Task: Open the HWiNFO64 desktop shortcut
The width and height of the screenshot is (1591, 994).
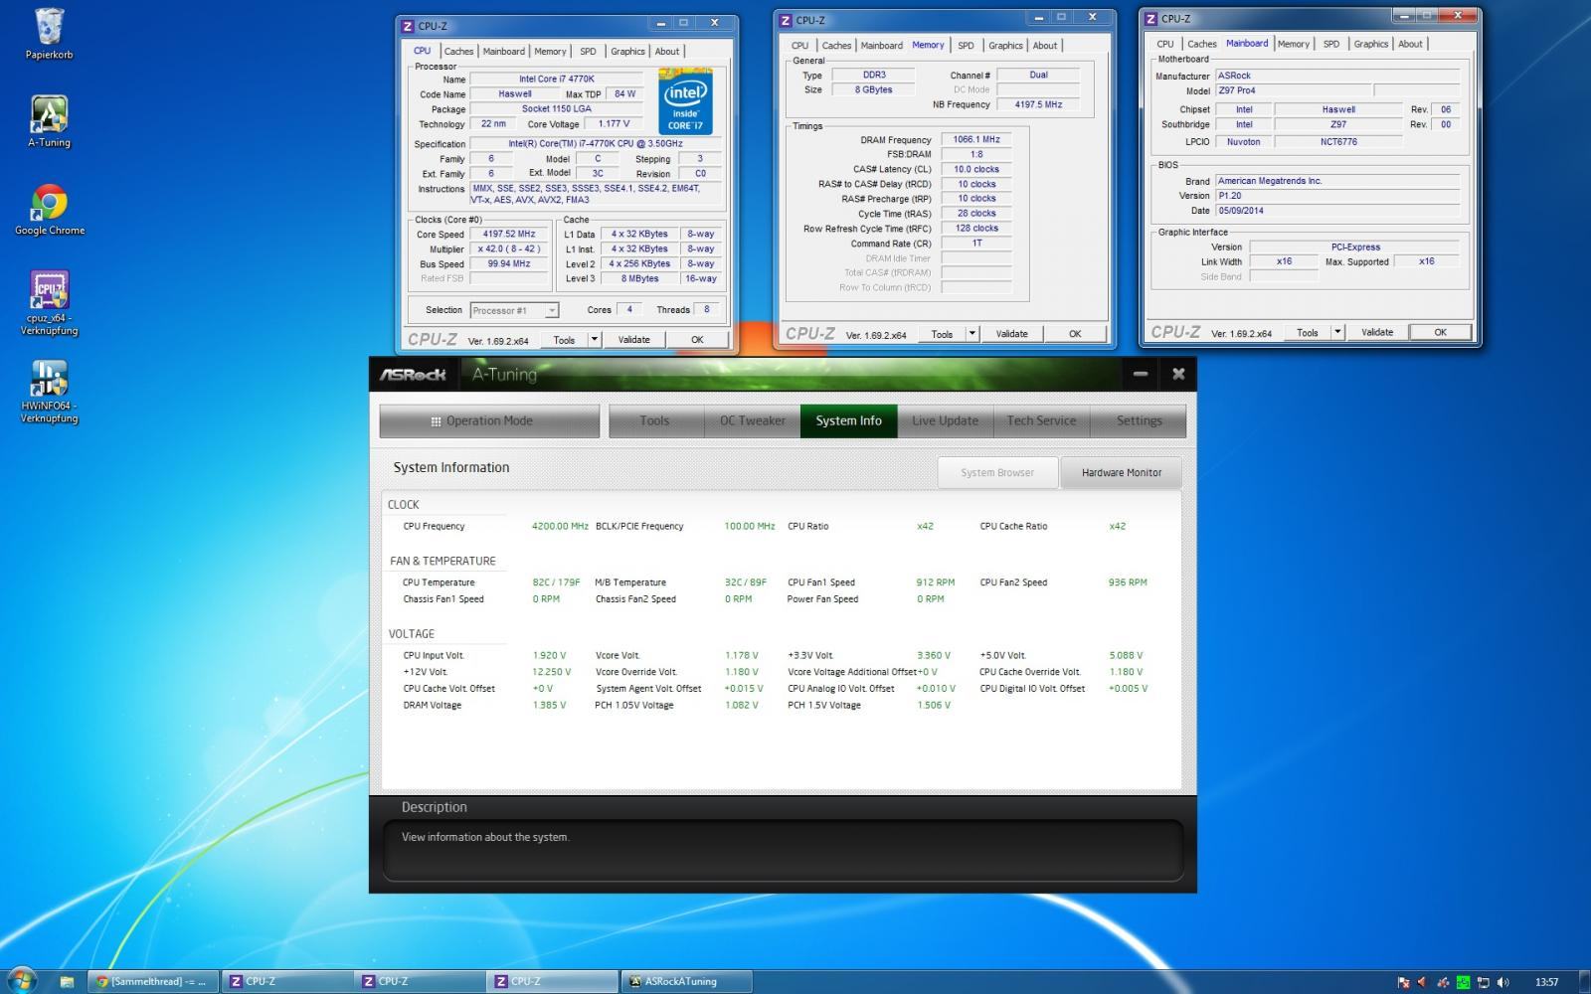Action: 49,391
